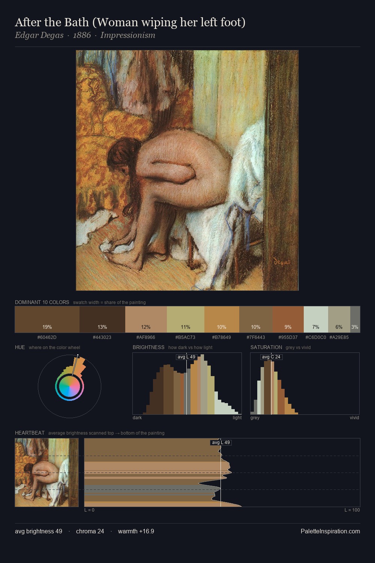Click the brightness histogram avg L 49 label
Screen dimensions: 375x563
coord(186,357)
